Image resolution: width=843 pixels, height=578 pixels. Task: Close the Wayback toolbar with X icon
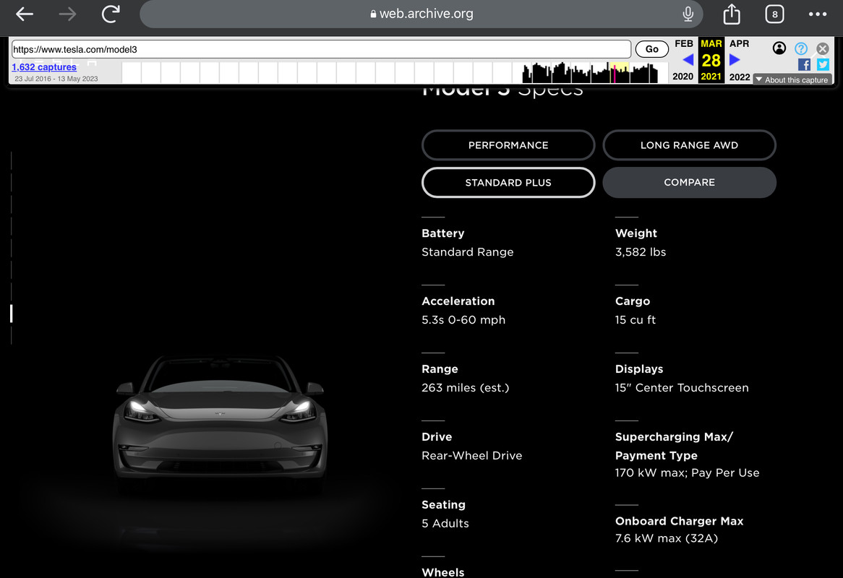[x=823, y=49]
